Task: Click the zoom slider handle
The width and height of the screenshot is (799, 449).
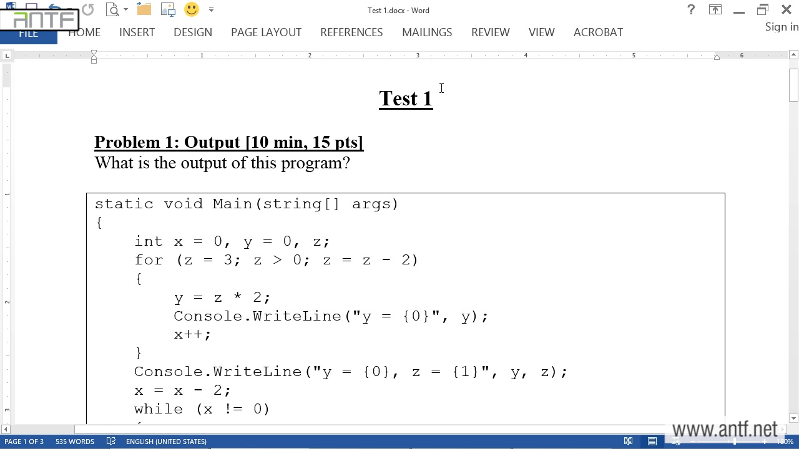Action: click(x=735, y=442)
